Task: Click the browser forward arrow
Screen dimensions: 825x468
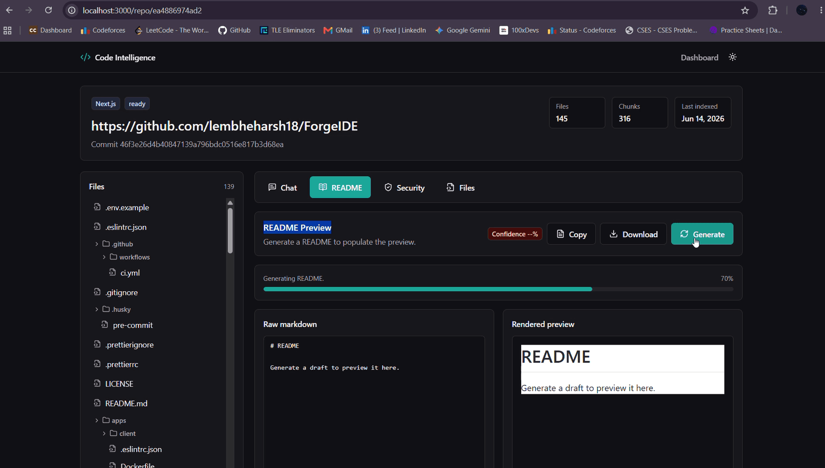Action: (x=29, y=10)
